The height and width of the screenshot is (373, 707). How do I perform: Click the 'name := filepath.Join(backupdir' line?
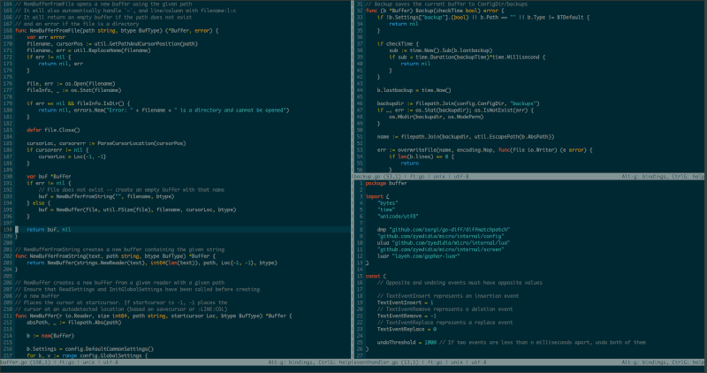click(x=466, y=137)
